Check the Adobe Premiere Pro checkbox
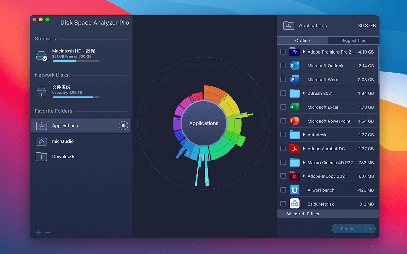Screen dimensions: 407x254 click(x=283, y=52)
